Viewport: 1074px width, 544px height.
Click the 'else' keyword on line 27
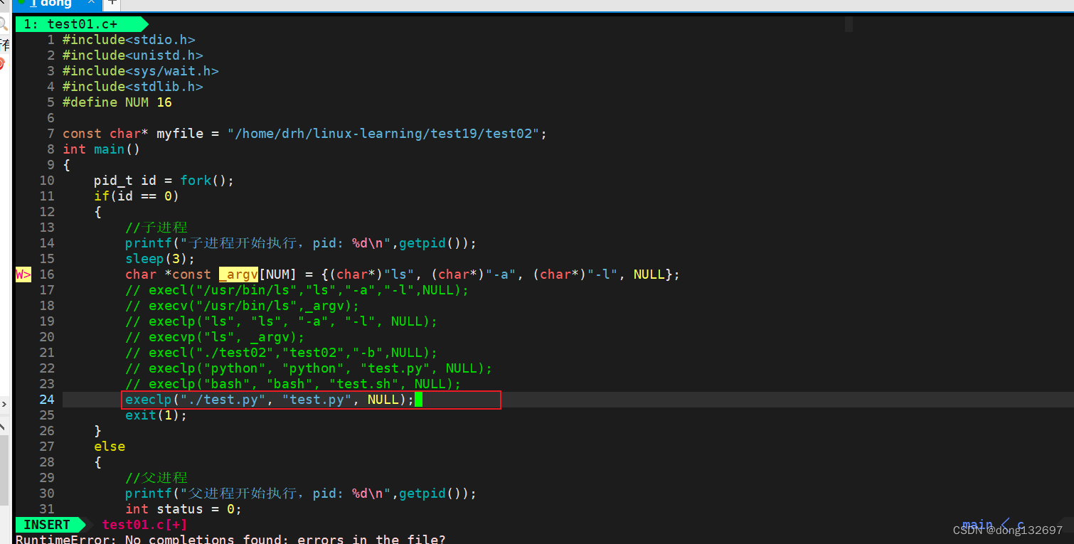click(x=110, y=447)
